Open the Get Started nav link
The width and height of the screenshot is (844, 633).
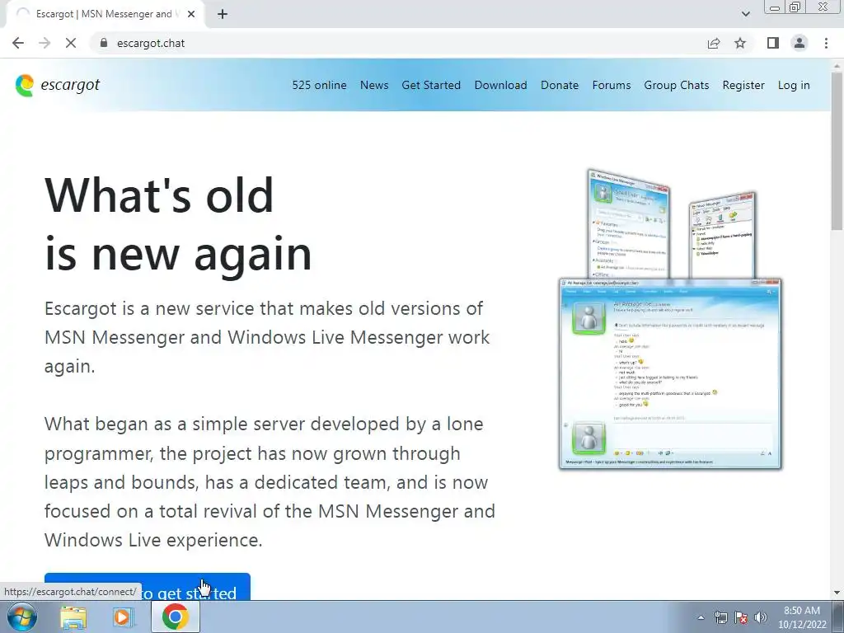(x=431, y=85)
